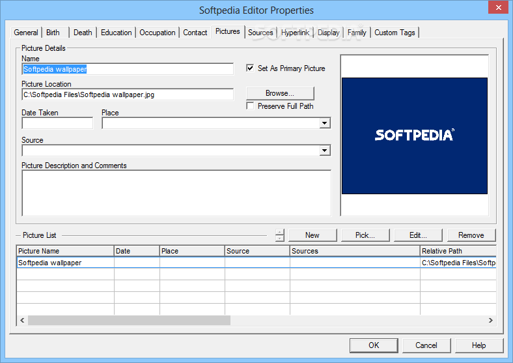513x363 pixels.
Task: Switch to the Sources tab
Action: (260, 33)
